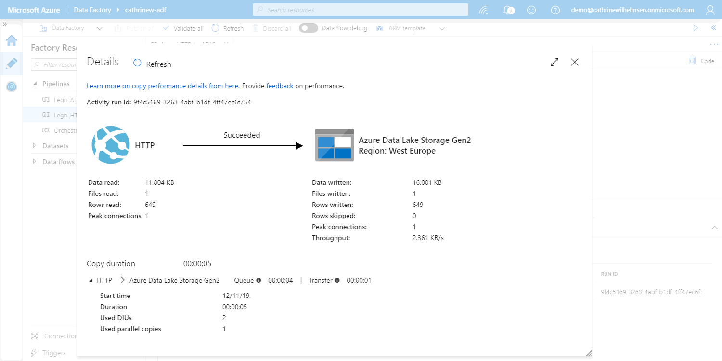
Task: Open the Data Factory dropdown in toolbar
Action: pos(100,28)
